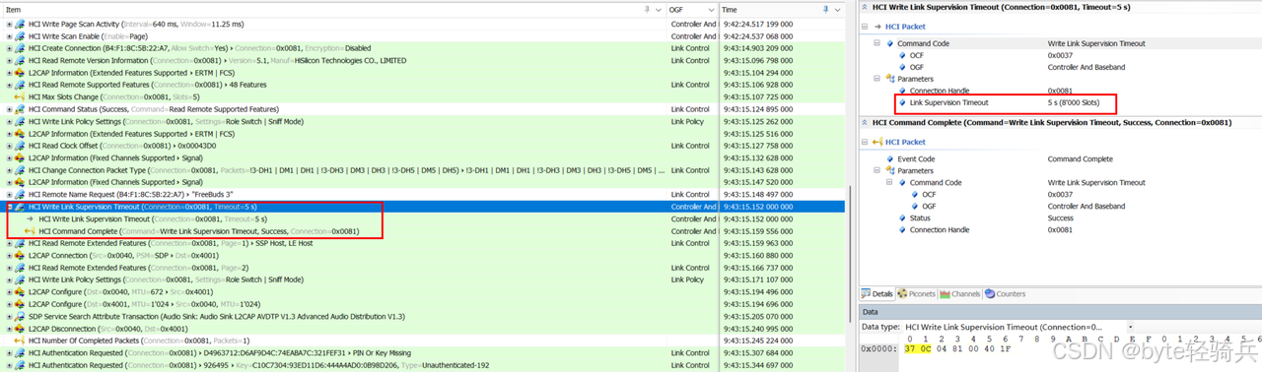Click the HCI Write Scan Enable row icon
The width and height of the screenshot is (1262, 372).
21,36
